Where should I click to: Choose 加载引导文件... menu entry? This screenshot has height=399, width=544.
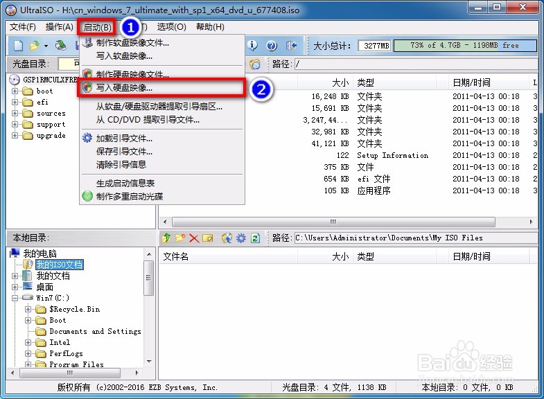162,139
